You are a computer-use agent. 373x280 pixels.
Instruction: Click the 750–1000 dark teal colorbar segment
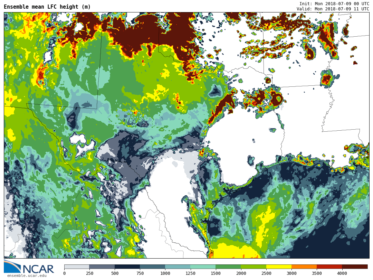pyautogui.click(x=153, y=267)
